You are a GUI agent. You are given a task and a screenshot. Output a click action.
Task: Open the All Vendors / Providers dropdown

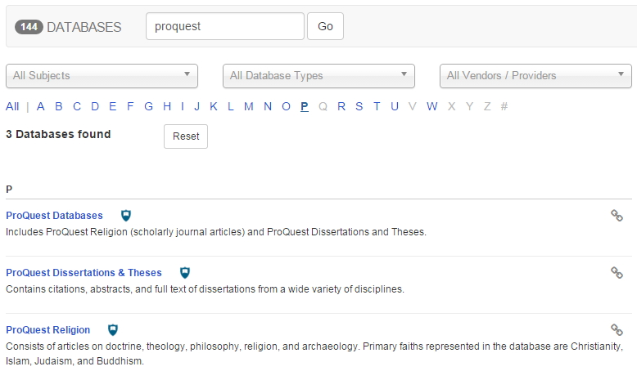(535, 76)
